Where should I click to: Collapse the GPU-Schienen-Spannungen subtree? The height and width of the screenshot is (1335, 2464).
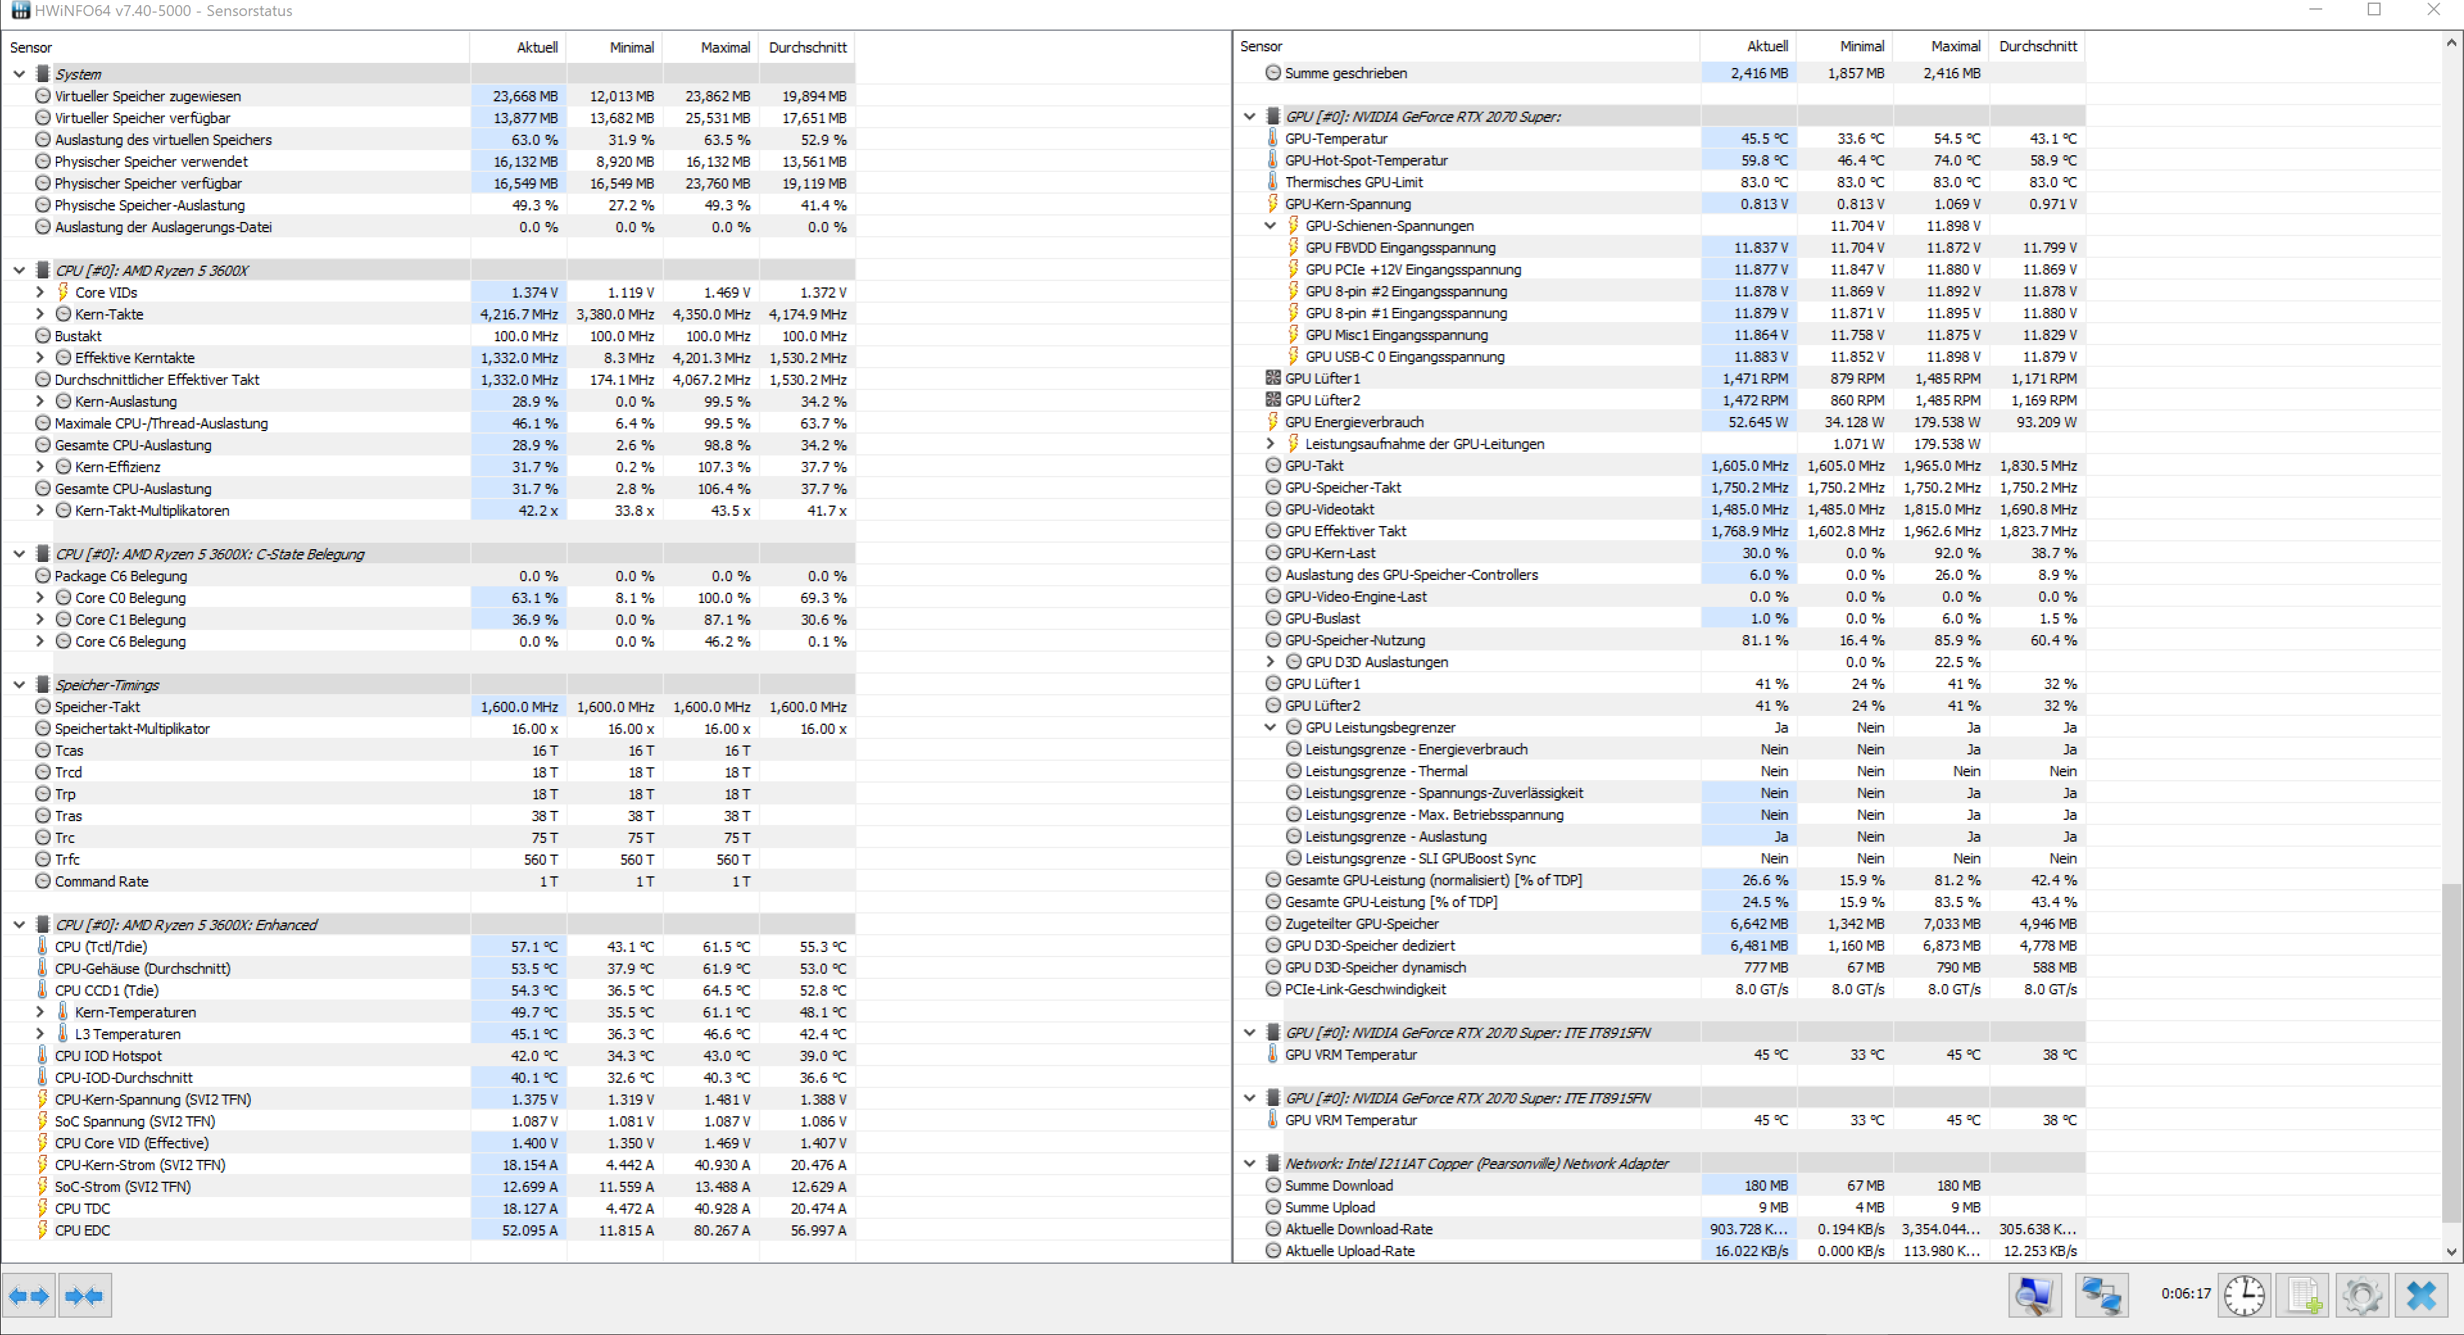[x=1270, y=226]
